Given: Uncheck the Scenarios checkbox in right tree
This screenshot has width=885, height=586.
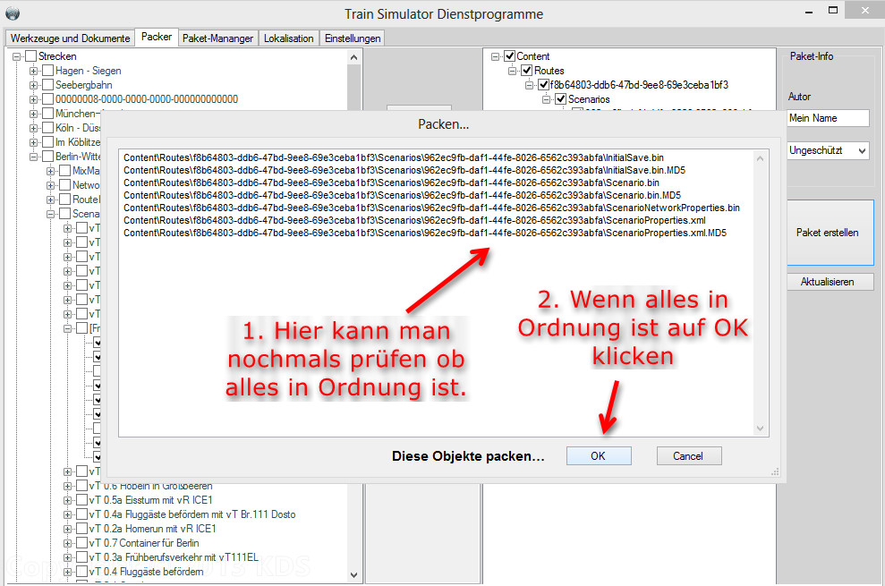Looking at the screenshot, I should (x=560, y=98).
